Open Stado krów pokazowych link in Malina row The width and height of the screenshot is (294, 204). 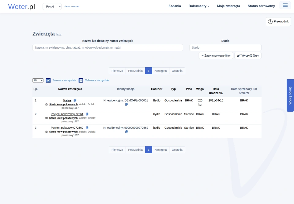(x=63, y=104)
